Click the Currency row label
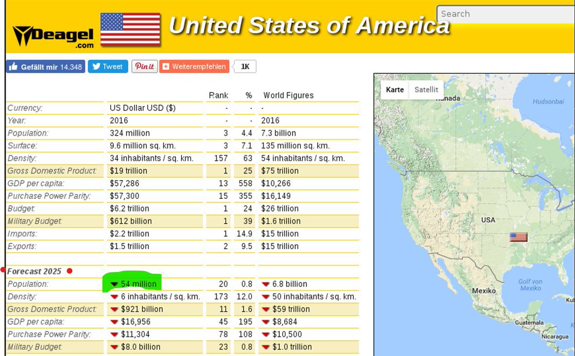This screenshot has height=356, width=575. [25, 108]
